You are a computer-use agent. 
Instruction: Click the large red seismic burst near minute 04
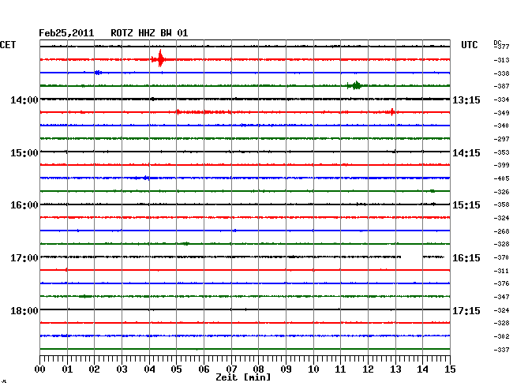pos(159,59)
